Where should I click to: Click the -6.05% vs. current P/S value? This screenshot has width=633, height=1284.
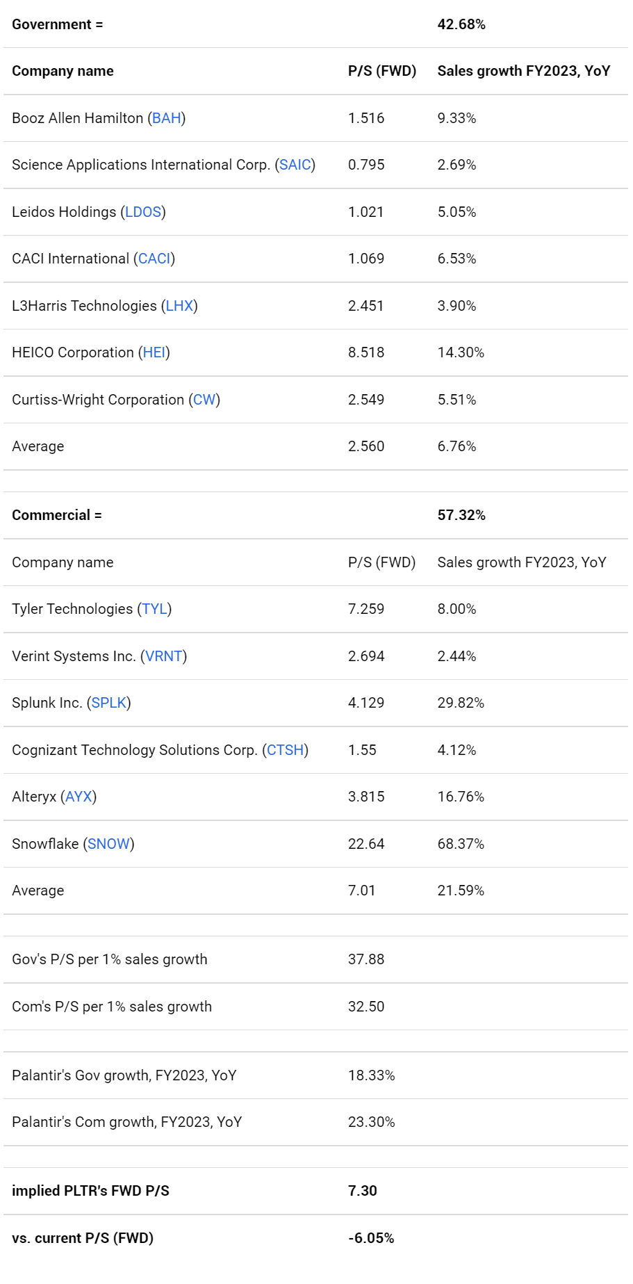[x=371, y=1238]
